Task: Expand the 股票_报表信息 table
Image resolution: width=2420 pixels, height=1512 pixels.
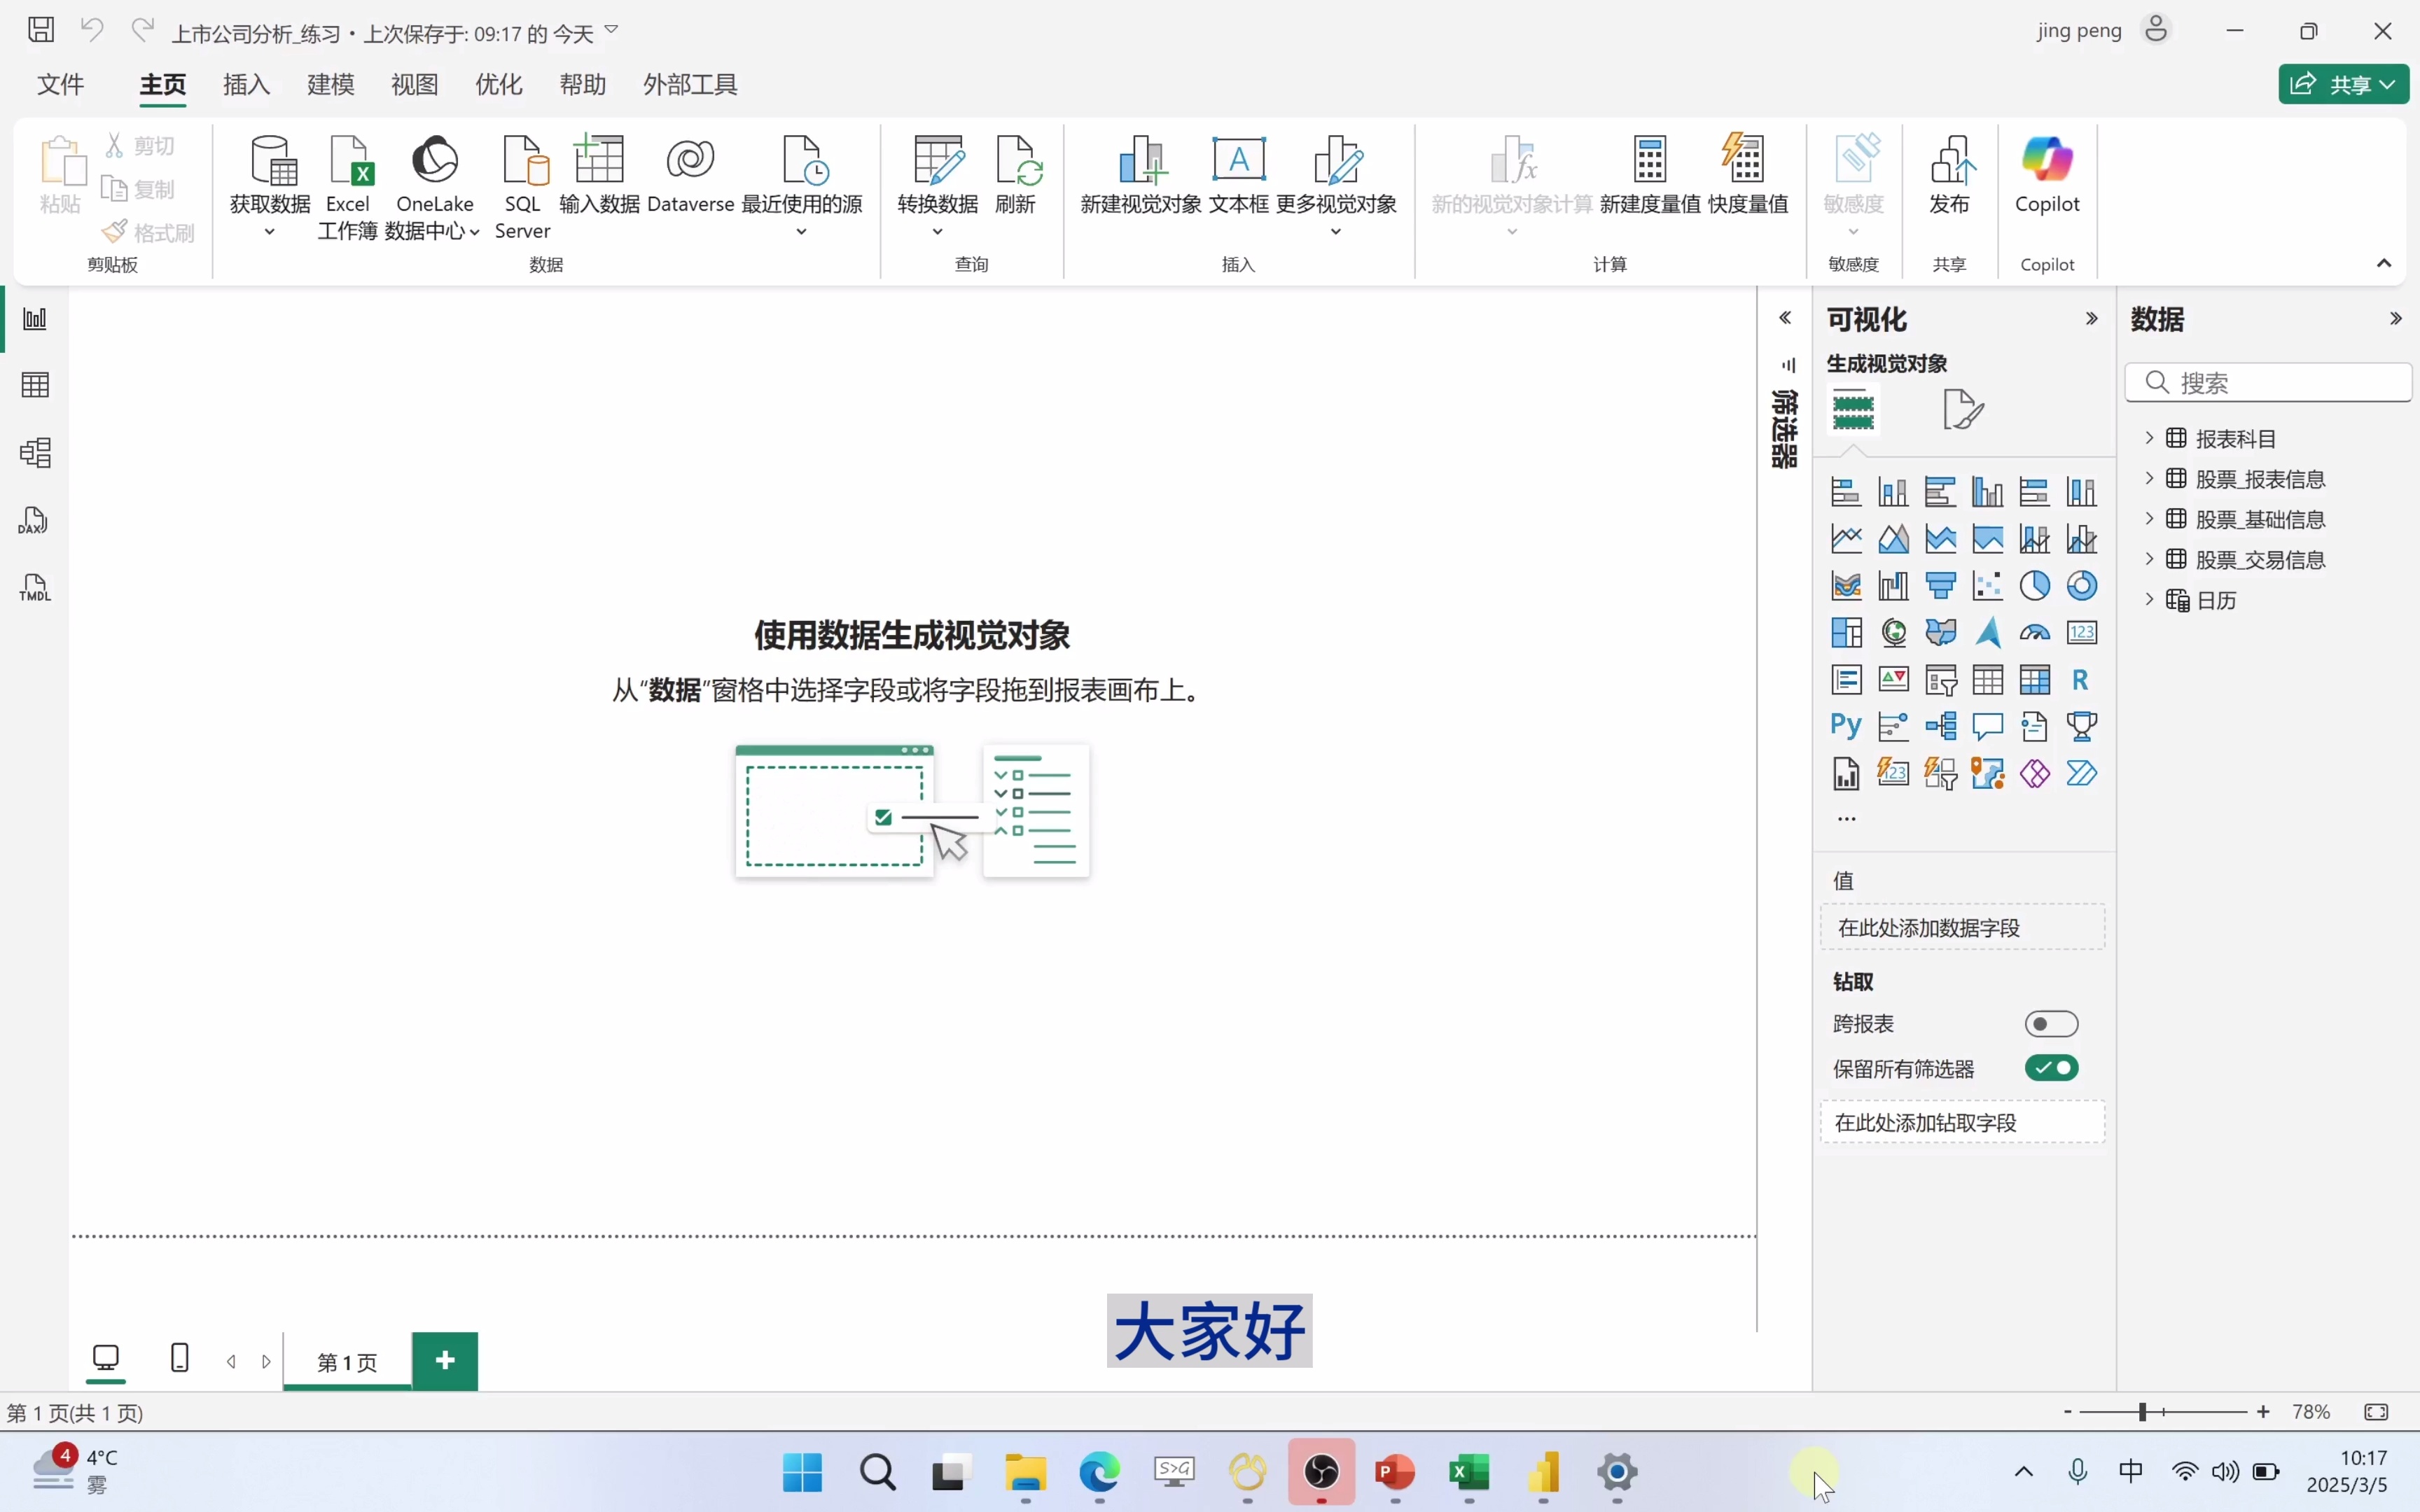Action: click(x=2150, y=478)
